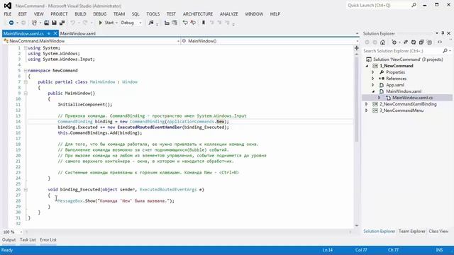454x255 pixels.
Task: Save the current file with Save icon
Action: point(54,23)
